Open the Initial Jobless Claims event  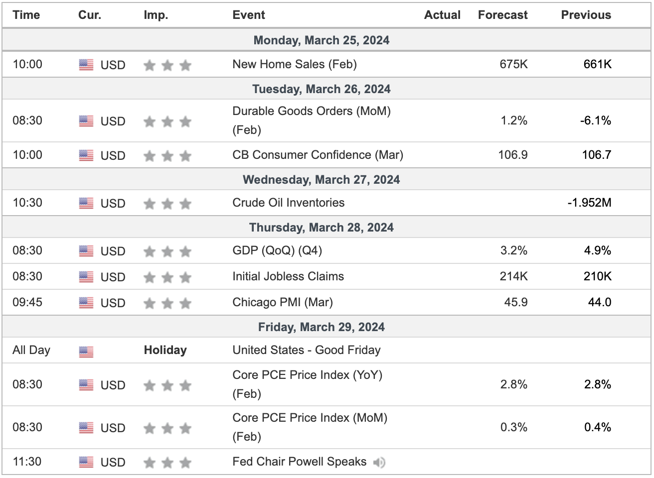pos(288,276)
